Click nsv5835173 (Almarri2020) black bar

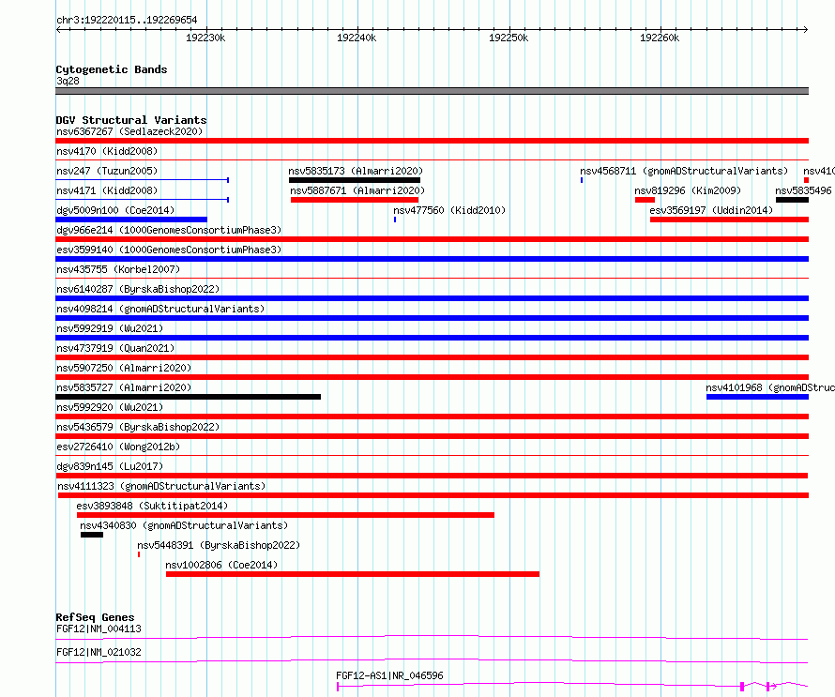coord(354,180)
